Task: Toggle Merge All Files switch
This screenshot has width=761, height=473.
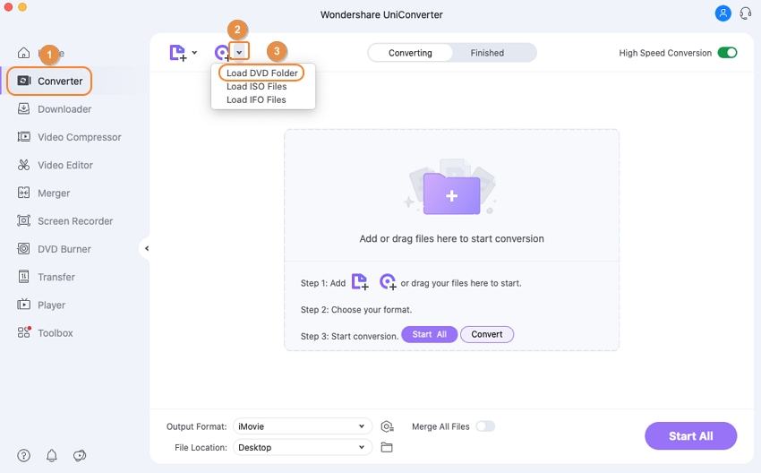Action: coord(485,426)
